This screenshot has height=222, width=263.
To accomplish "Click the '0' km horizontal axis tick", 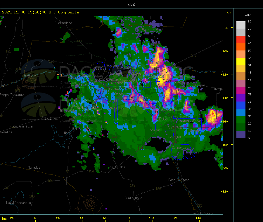I will click(x=35, y=218).
